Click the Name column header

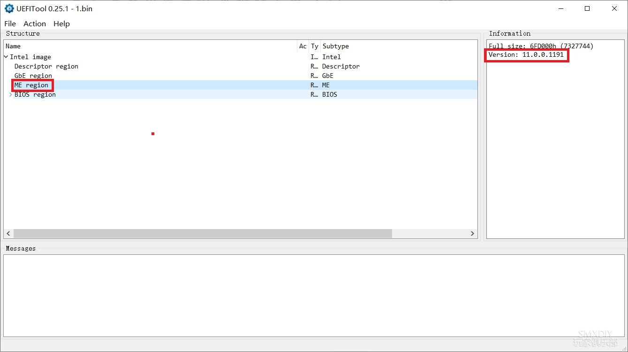[x=151, y=46]
